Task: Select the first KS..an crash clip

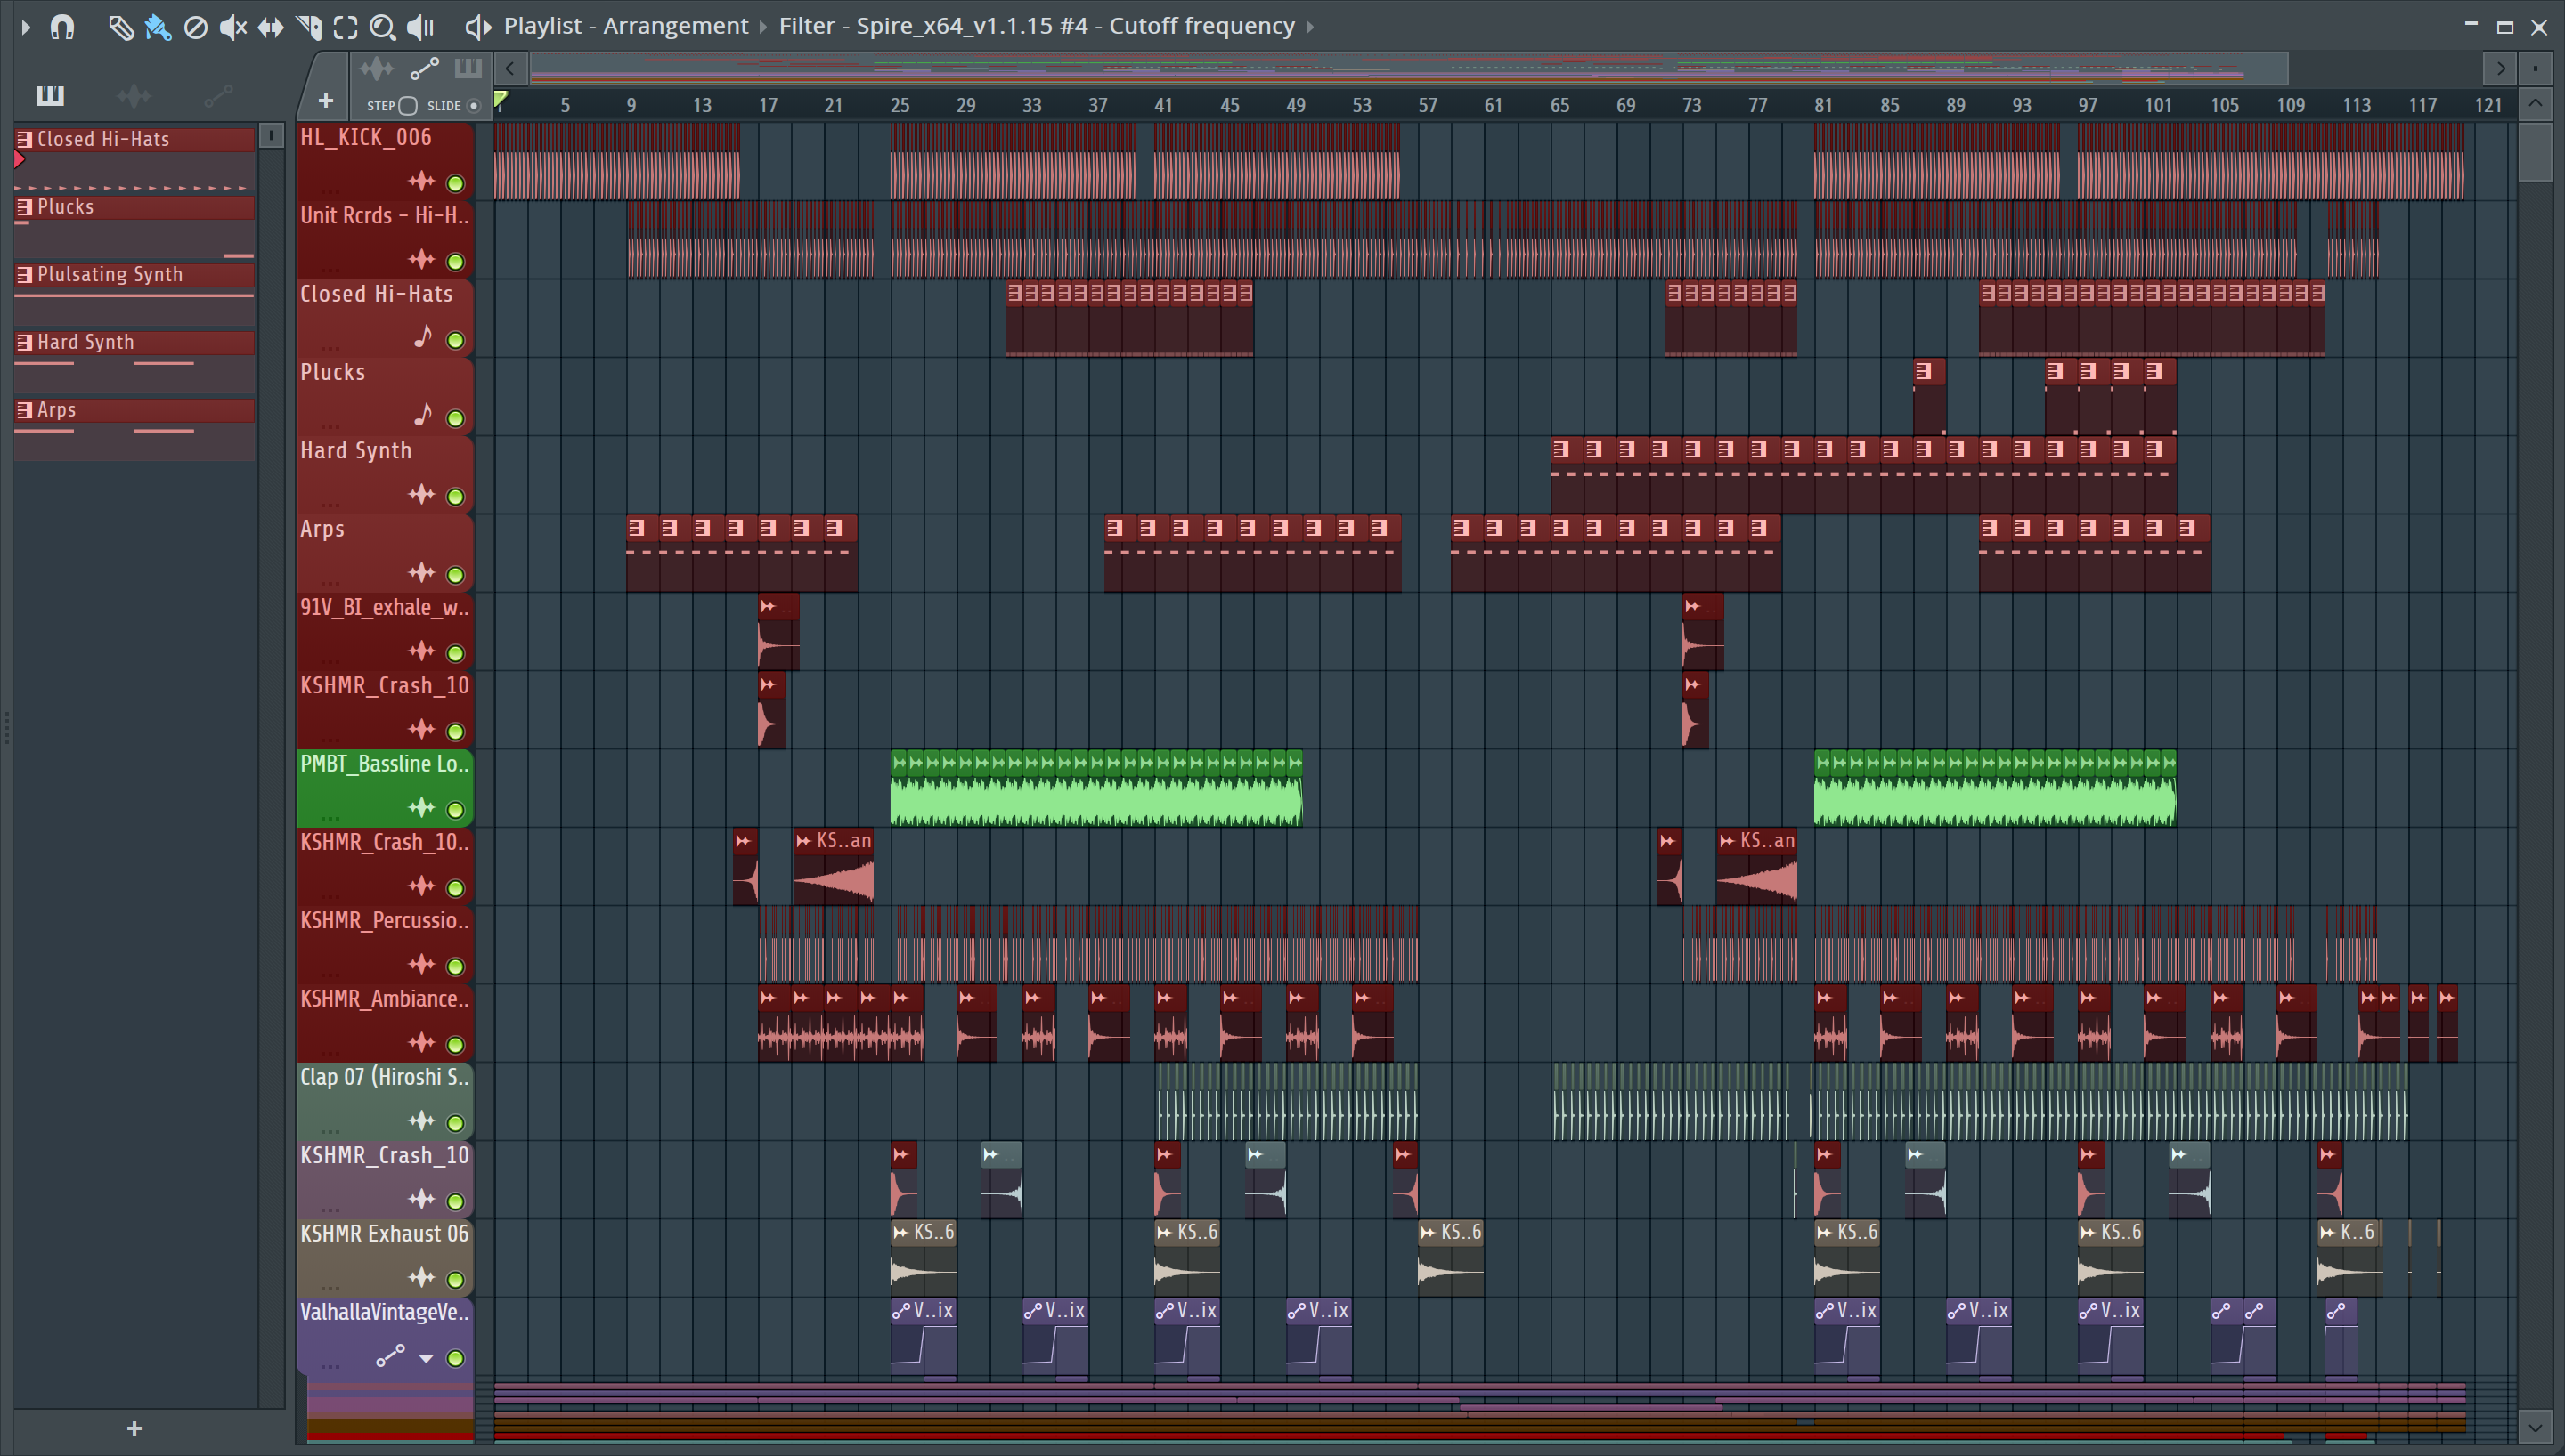Action: (x=834, y=867)
